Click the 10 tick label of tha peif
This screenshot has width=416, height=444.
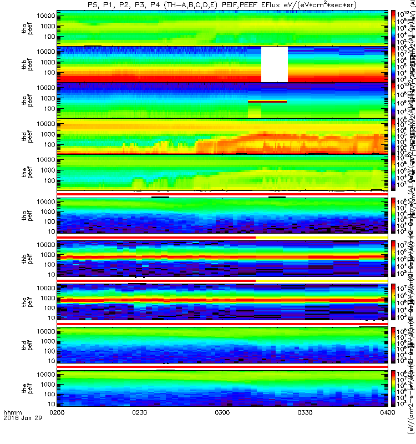[52, 231]
